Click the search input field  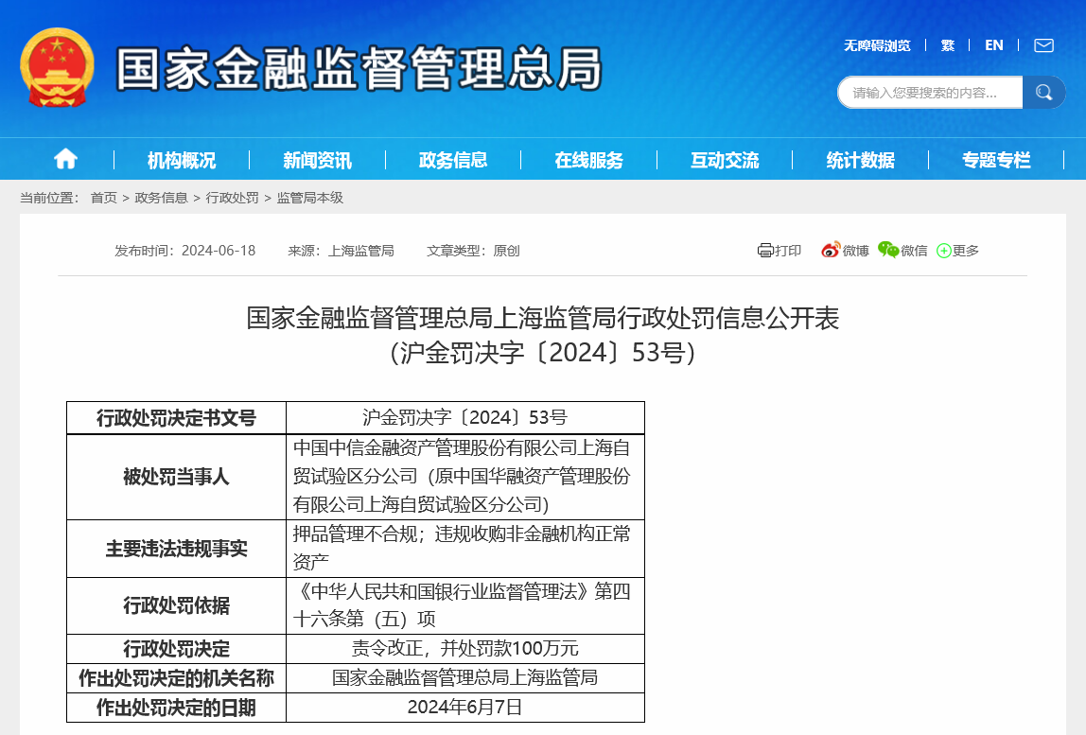click(930, 92)
